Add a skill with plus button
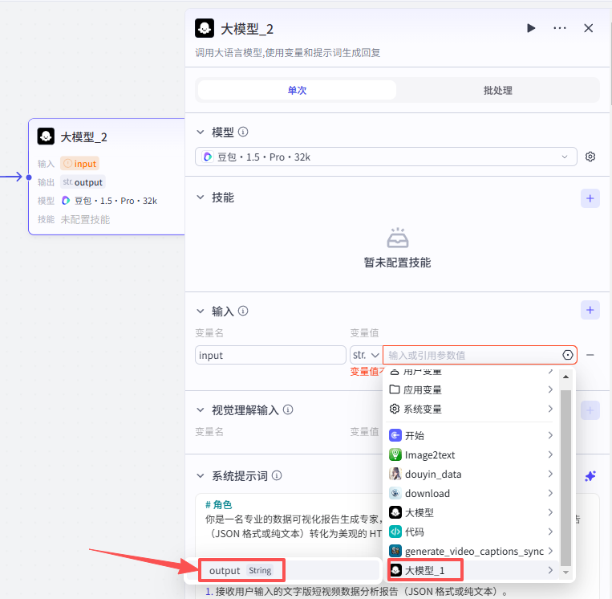The image size is (612, 599). pos(590,198)
